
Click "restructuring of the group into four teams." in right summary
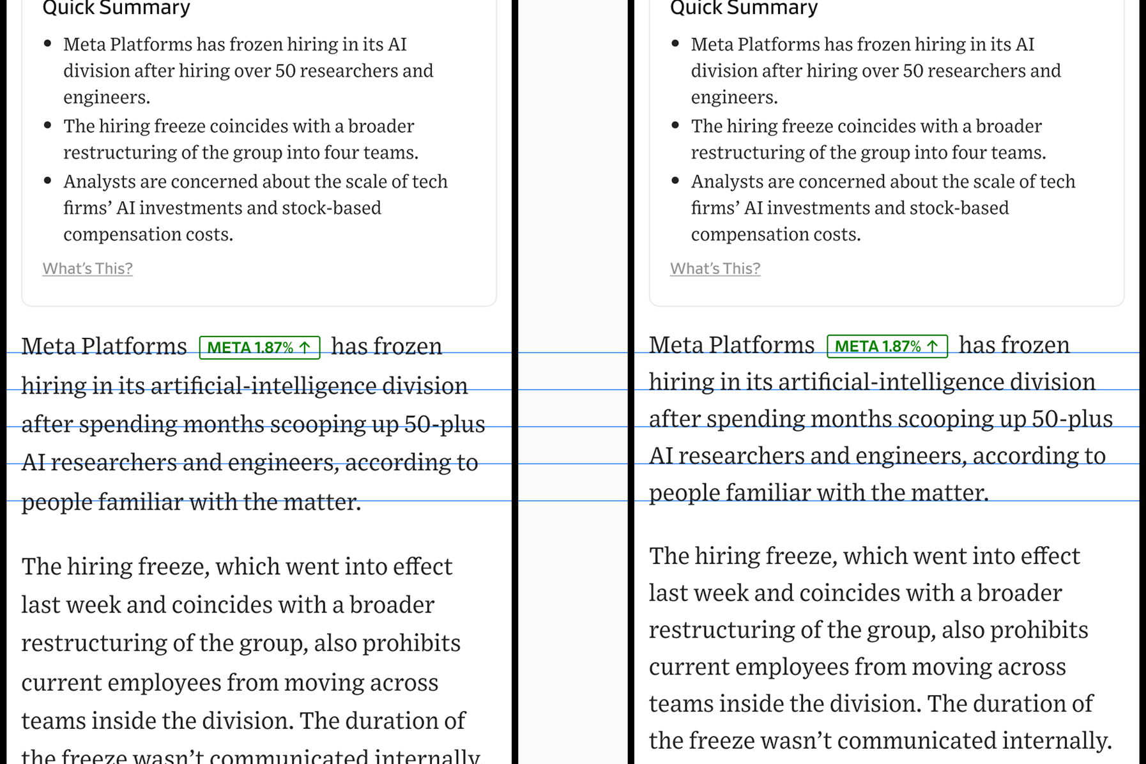tap(868, 153)
